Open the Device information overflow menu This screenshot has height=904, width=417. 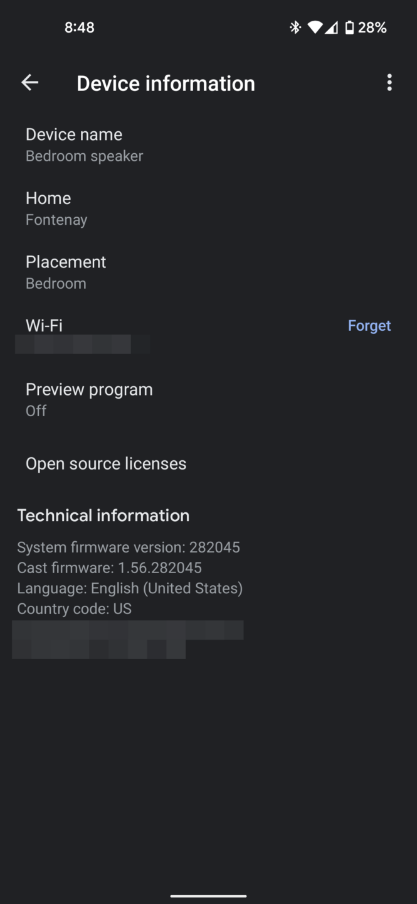tap(389, 82)
